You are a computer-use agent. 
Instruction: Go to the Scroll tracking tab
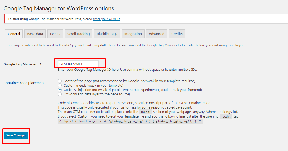[78, 34]
